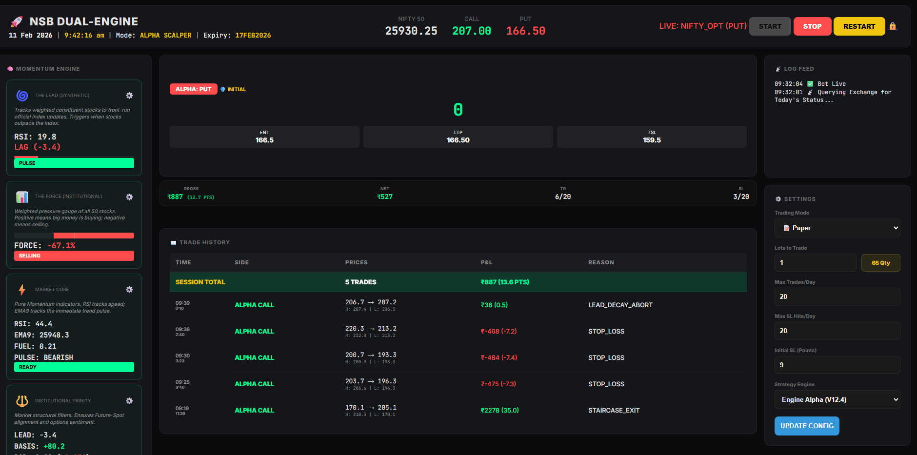Click the yellow lock icon
This screenshot has width=917, height=455.
click(893, 26)
